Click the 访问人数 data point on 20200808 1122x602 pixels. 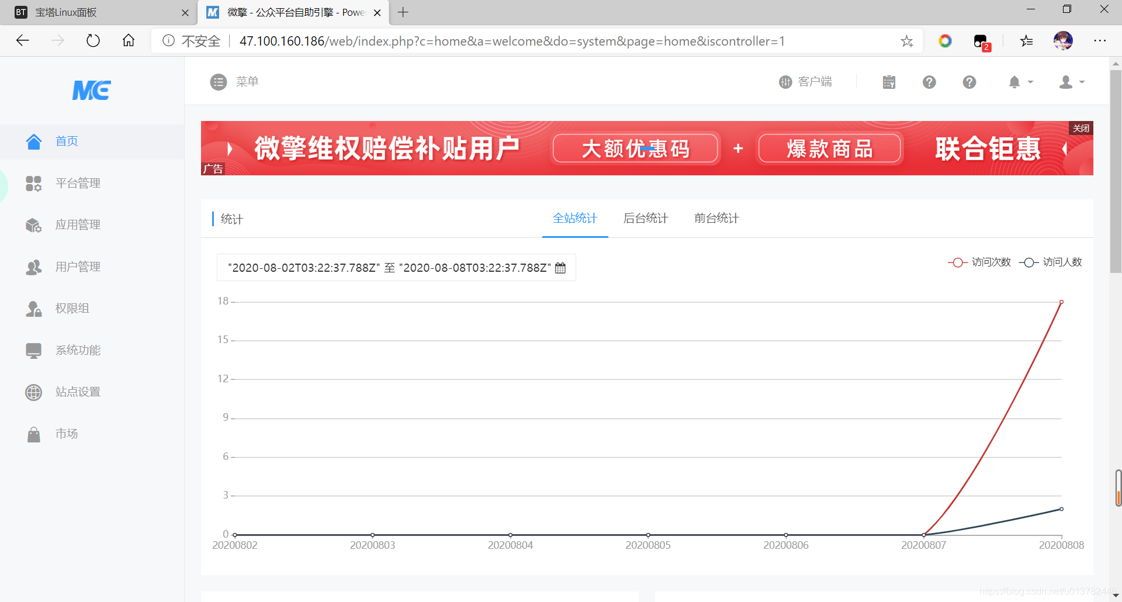(1061, 509)
